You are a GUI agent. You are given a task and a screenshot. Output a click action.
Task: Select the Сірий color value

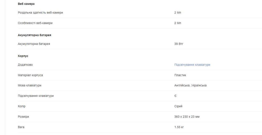178,106
